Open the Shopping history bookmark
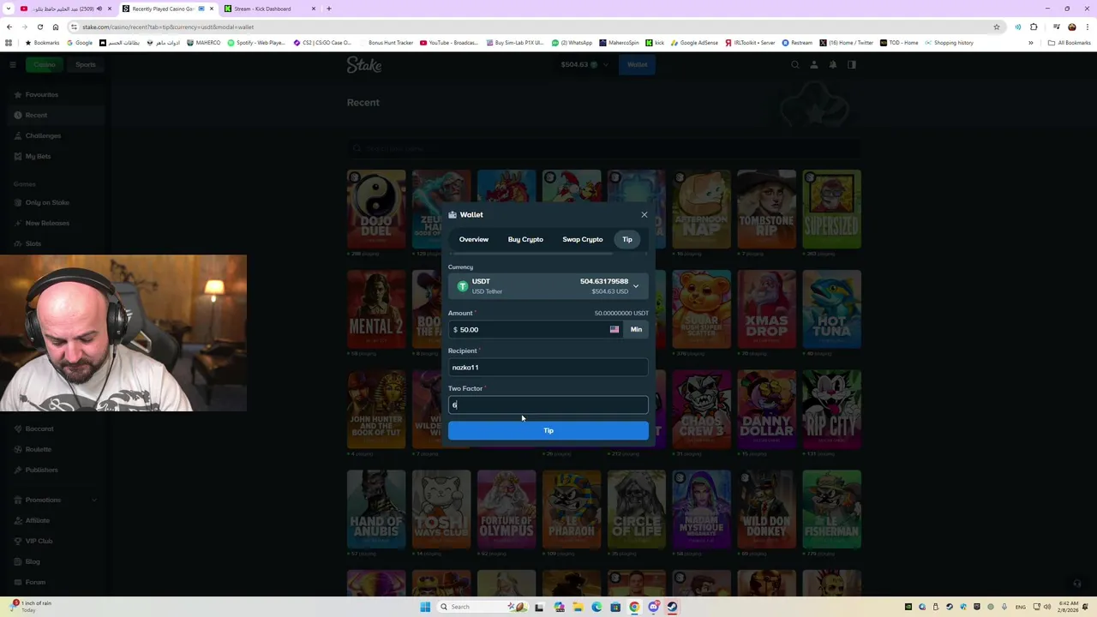 click(949, 43)
